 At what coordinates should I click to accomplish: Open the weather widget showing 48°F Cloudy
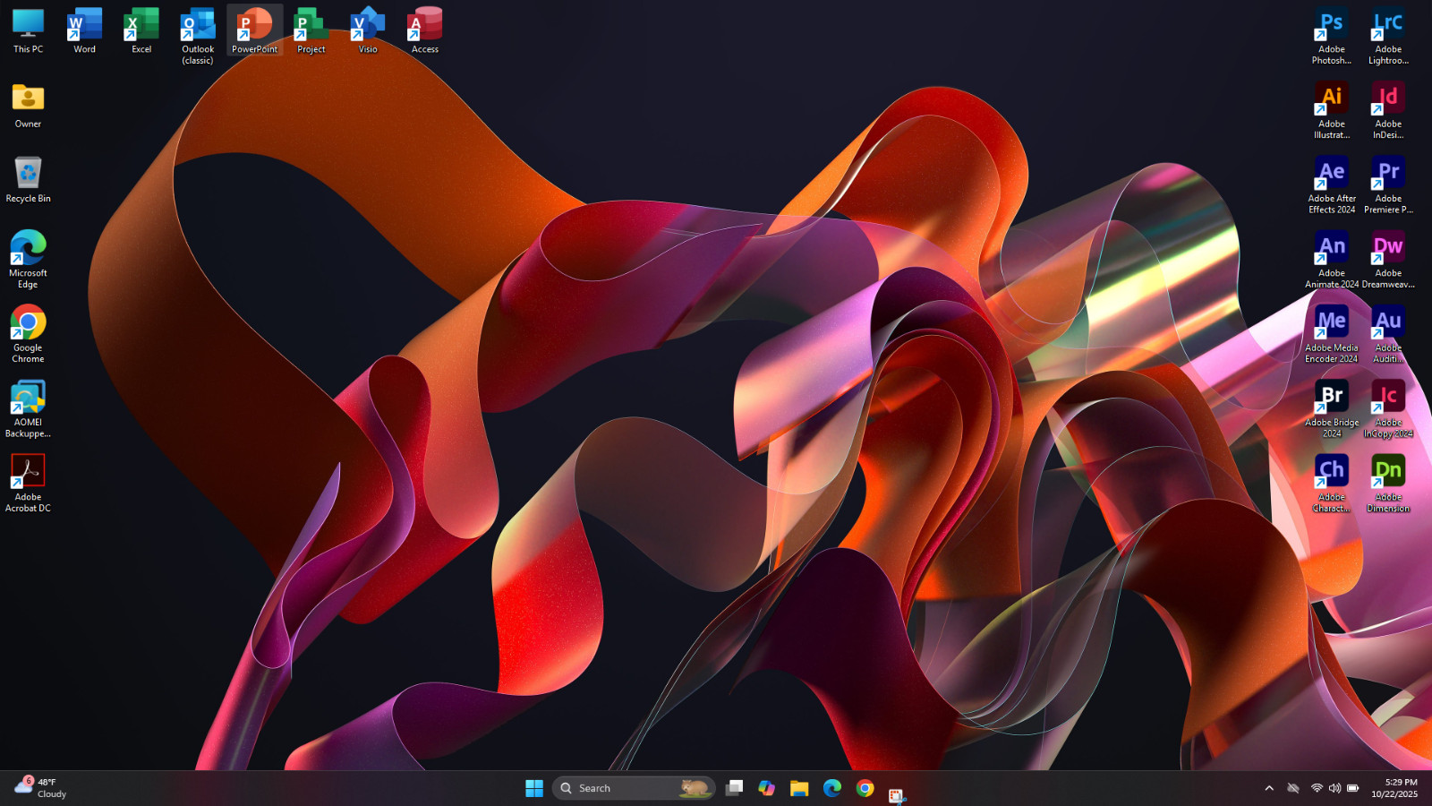click(x=41, y=788)
